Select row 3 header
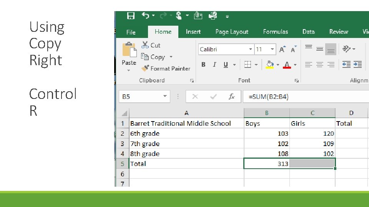 [x=122, y=144]
